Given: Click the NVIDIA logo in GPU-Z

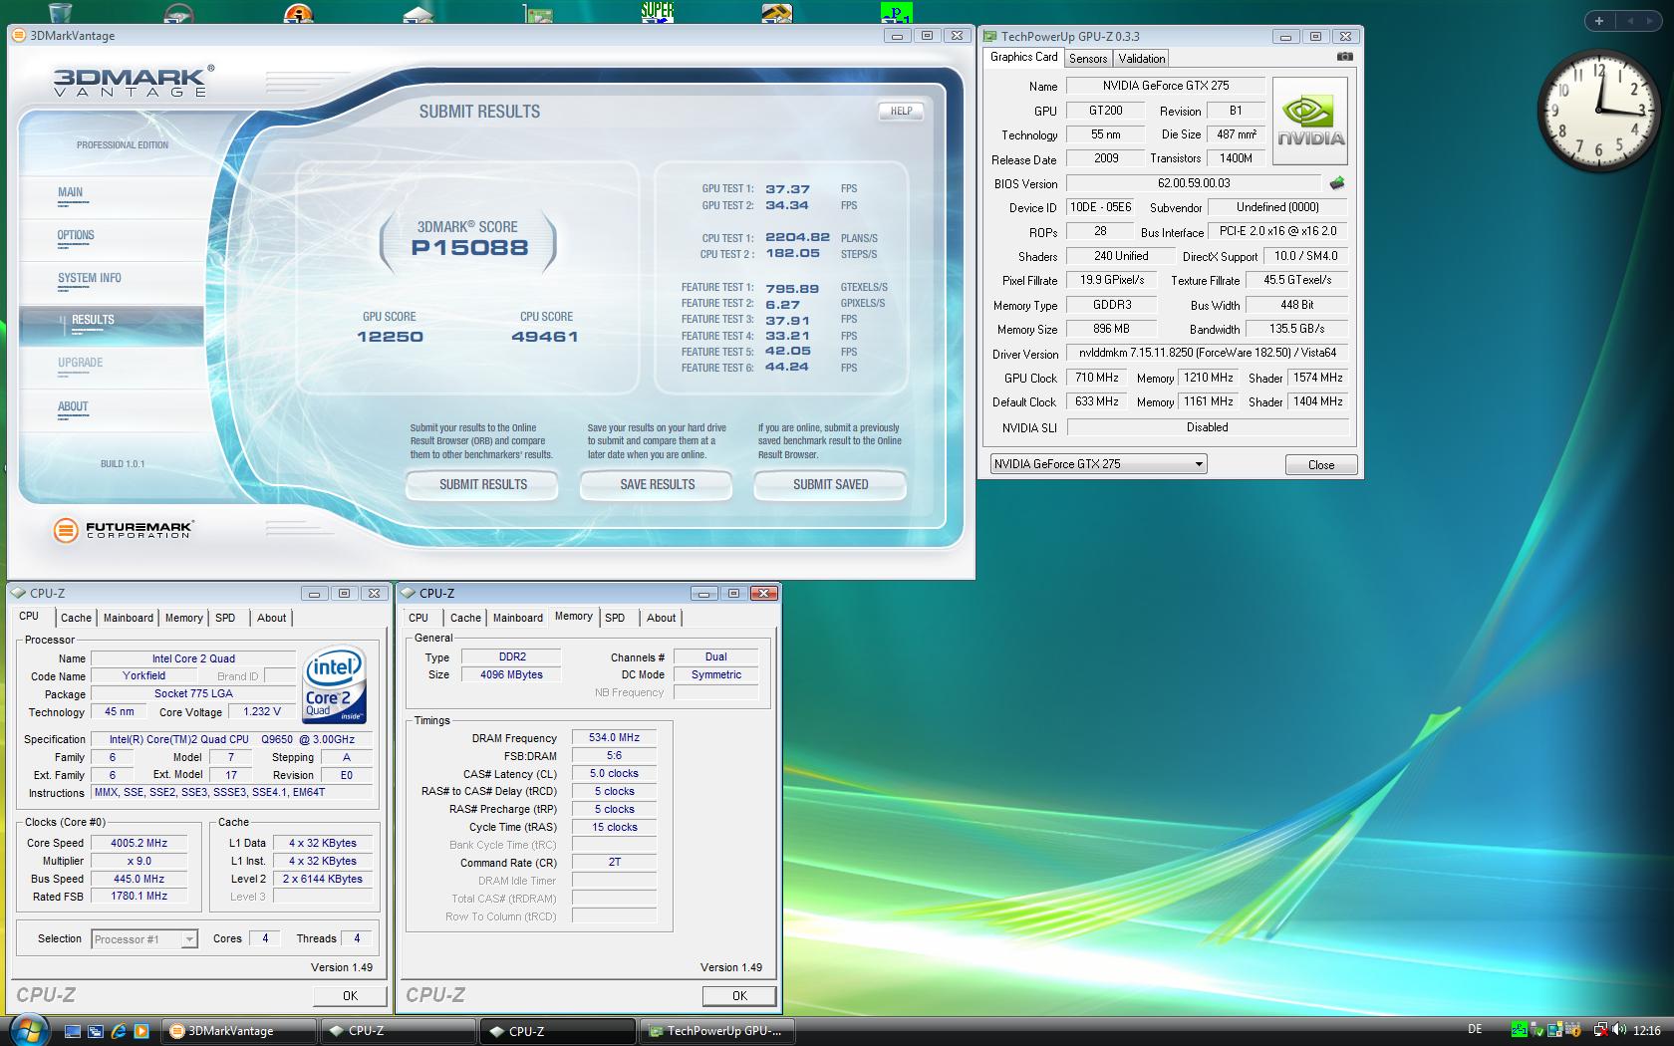Looking at the screenshot, I should tap(1310, 123).
